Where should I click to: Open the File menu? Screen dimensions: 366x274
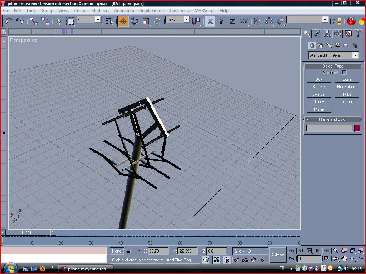pyautogui.click(x=6, y=11)
